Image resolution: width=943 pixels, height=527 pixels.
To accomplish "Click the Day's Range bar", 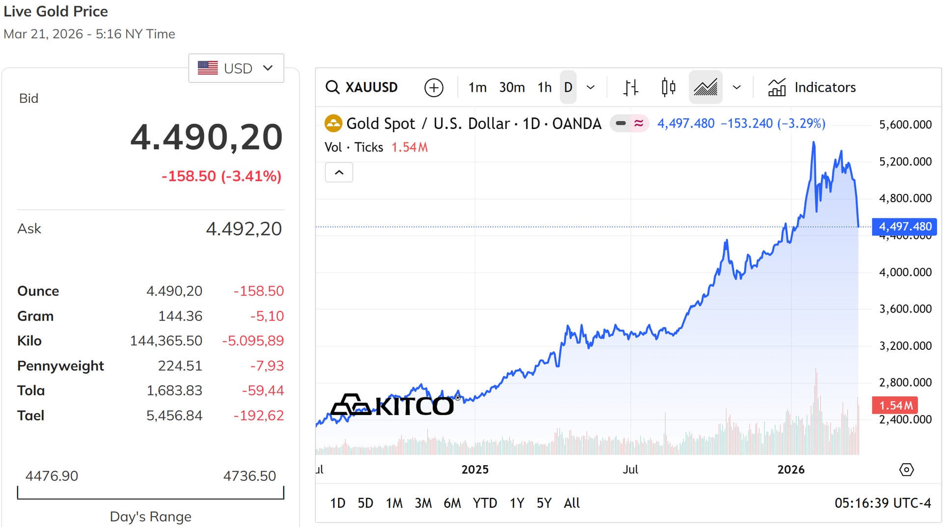I will tap(150, 493).
